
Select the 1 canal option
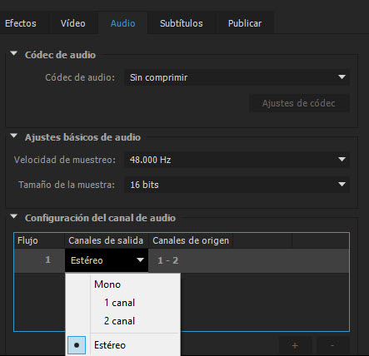coord(119,303)
